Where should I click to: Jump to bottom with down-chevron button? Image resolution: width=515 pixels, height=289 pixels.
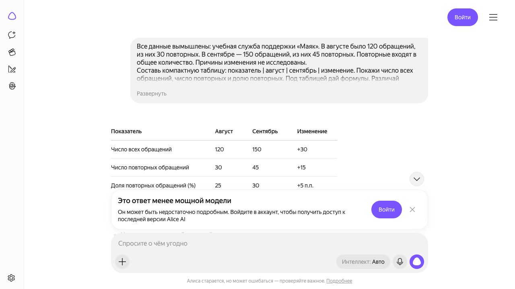tap(417, 179)
